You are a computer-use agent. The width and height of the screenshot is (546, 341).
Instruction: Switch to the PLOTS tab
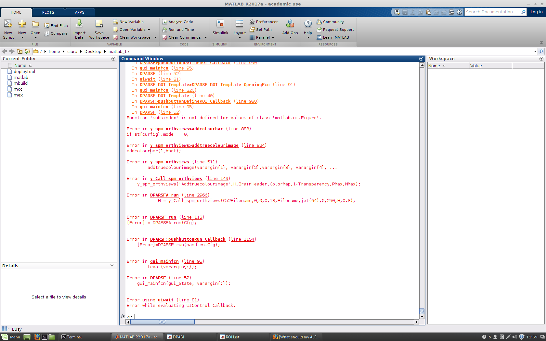tap(48, 12)
